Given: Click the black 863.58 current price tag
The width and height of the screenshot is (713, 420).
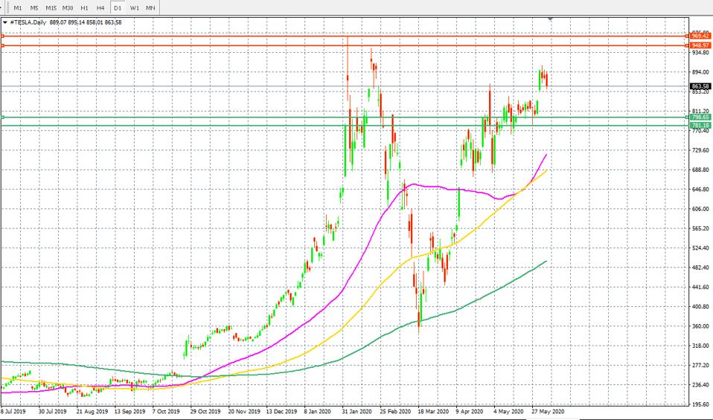Looking at the screenshot, I should click(x=700, y=86).
